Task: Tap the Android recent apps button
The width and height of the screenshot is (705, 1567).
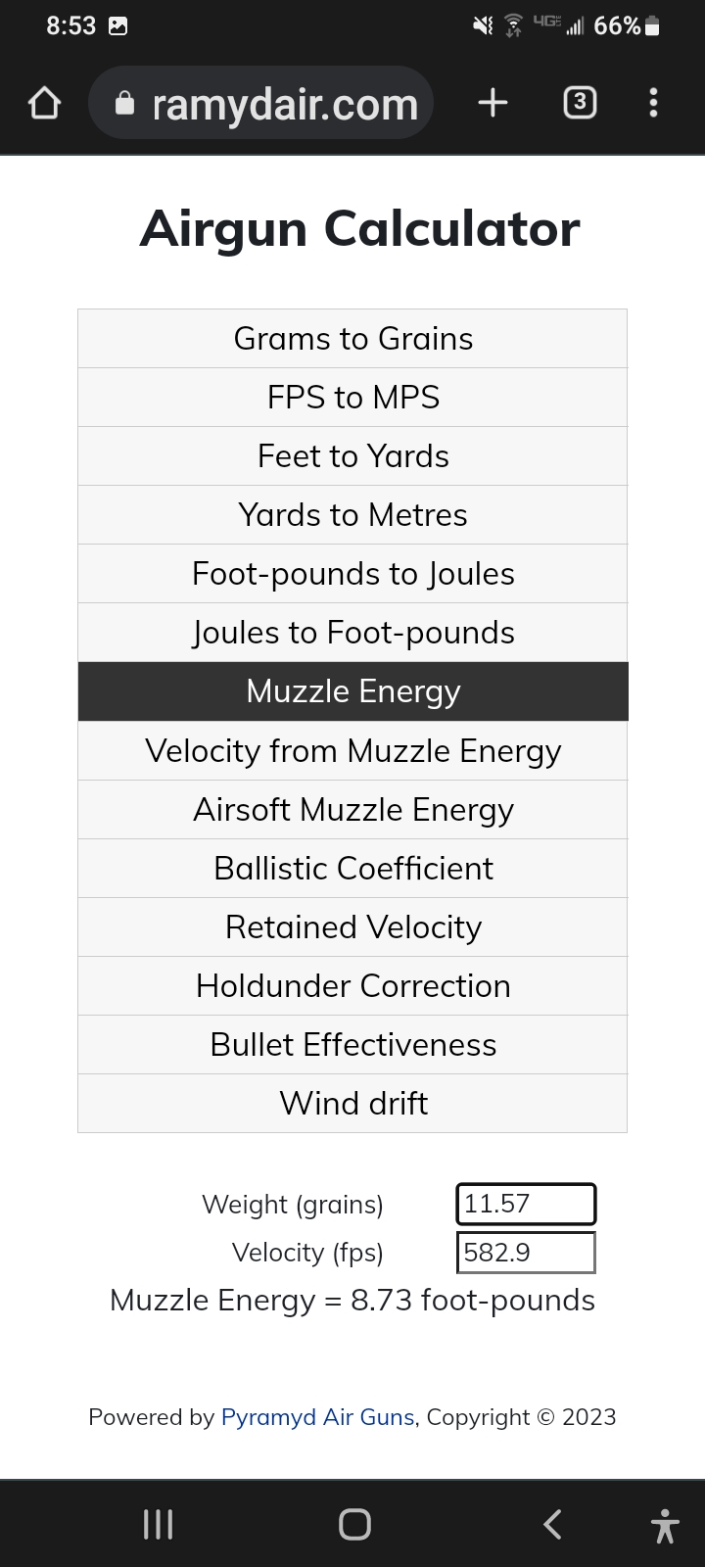Action: (x=158, y=1524)
